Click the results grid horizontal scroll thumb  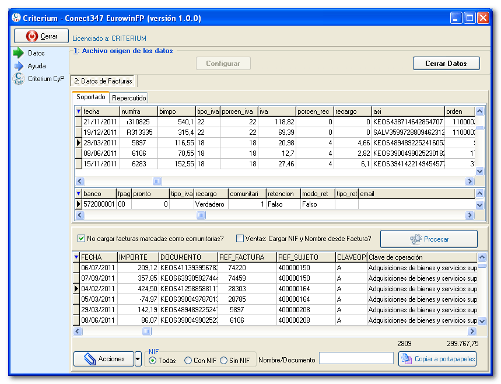146,331
